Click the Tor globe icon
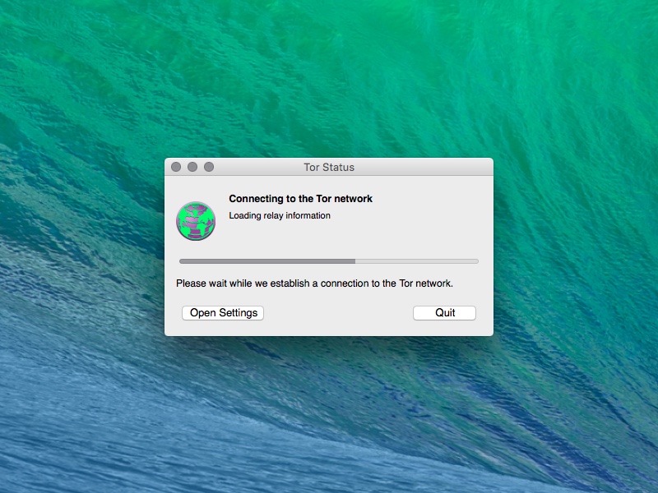 coord(196,220)
